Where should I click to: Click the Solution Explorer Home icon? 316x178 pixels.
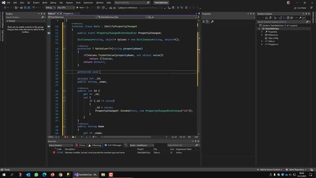coord(266,18)
